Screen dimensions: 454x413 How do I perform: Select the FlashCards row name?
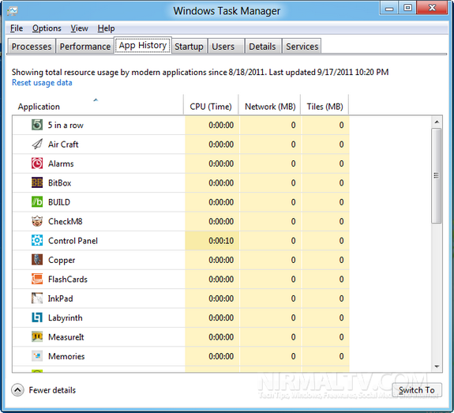click(68, 280)
